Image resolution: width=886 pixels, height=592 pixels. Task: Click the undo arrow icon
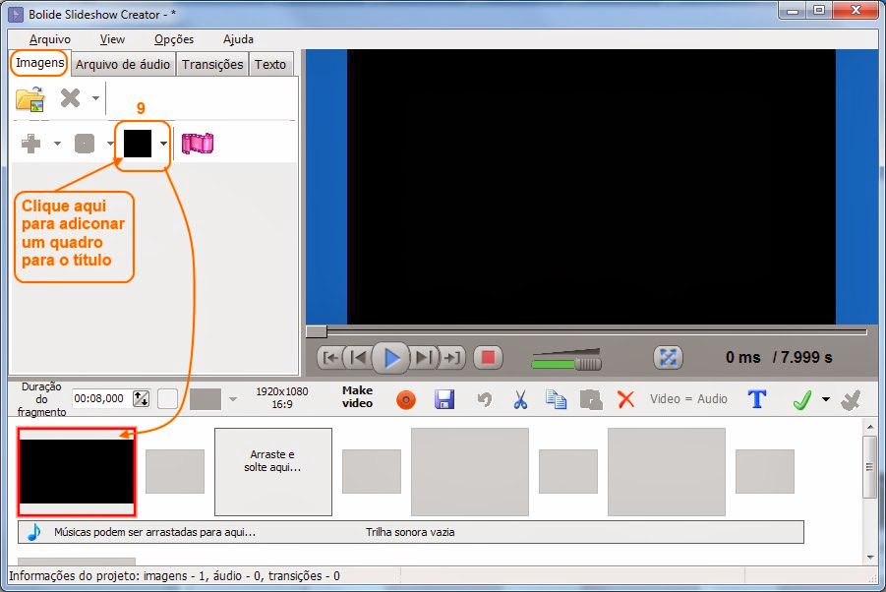484,399
